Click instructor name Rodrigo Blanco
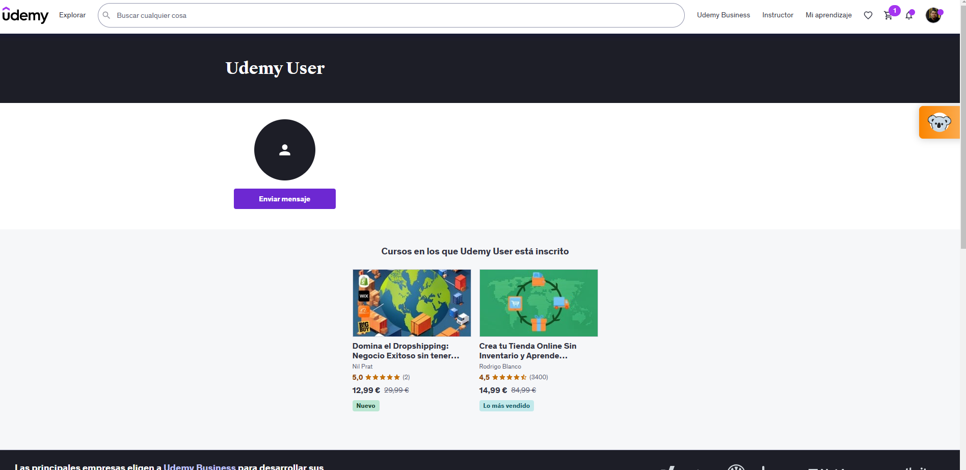This screenshot has height=470, width=966. pos(500,367)
